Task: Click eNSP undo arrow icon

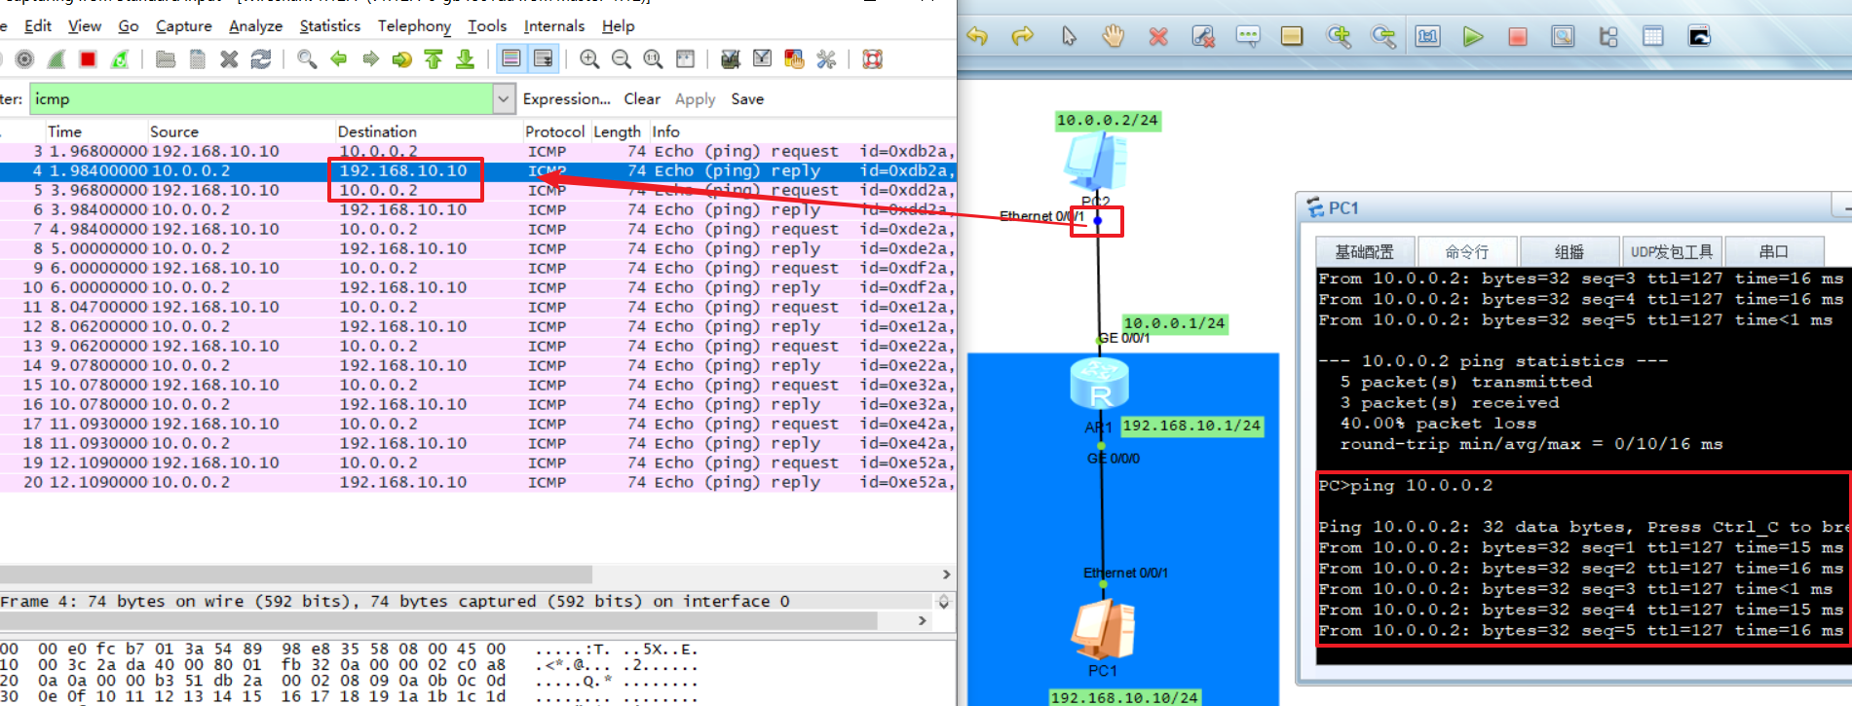Action: (x=977, y=37)
